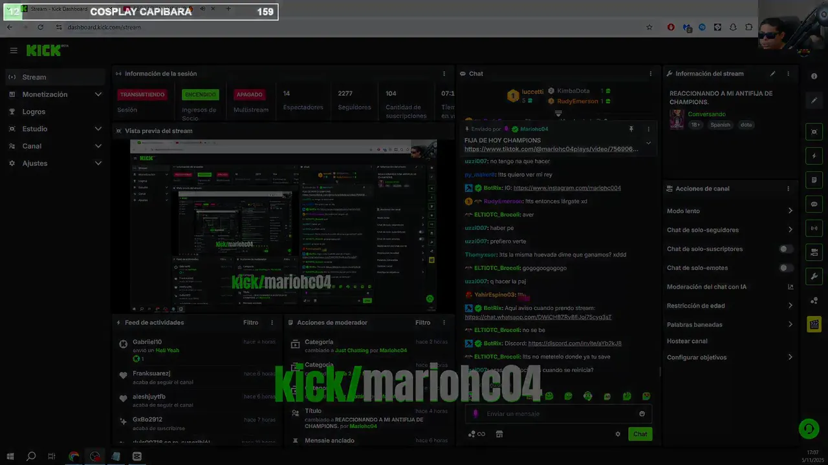Open Chrome from the taskbar
The width and height of the screenshot is (828, 465).
pyautogui.click(x=74, y=457)
